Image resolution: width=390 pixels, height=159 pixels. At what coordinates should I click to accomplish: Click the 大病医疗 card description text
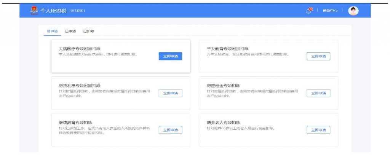[x=98, y=54]
